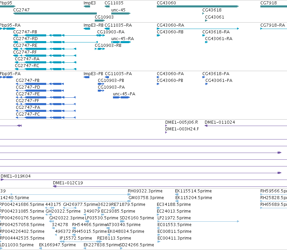
Task: Click transcript CG43618-RA
Action: click(x=216, y=32)
